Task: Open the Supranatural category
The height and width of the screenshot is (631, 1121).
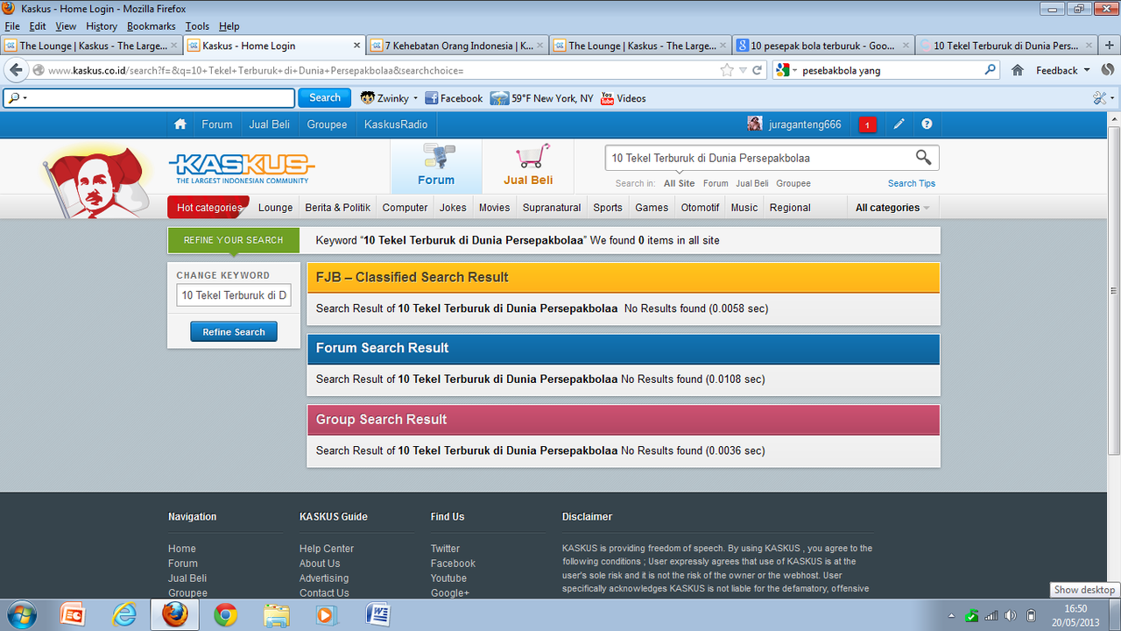Action: tap(552, 208)
